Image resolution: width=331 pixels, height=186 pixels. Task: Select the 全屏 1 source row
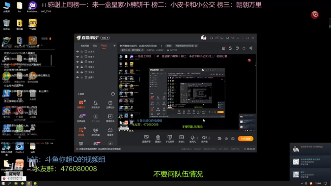click(96, 77)
